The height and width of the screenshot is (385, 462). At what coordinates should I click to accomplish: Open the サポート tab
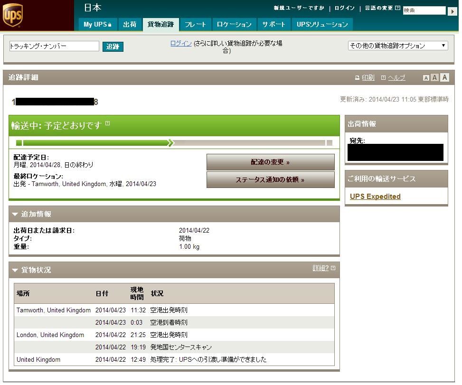pyautogui.click(x=273, y=25)
